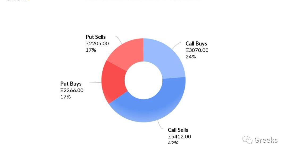
Task: Click the Greeks watermark text
Action: (266, 140)
